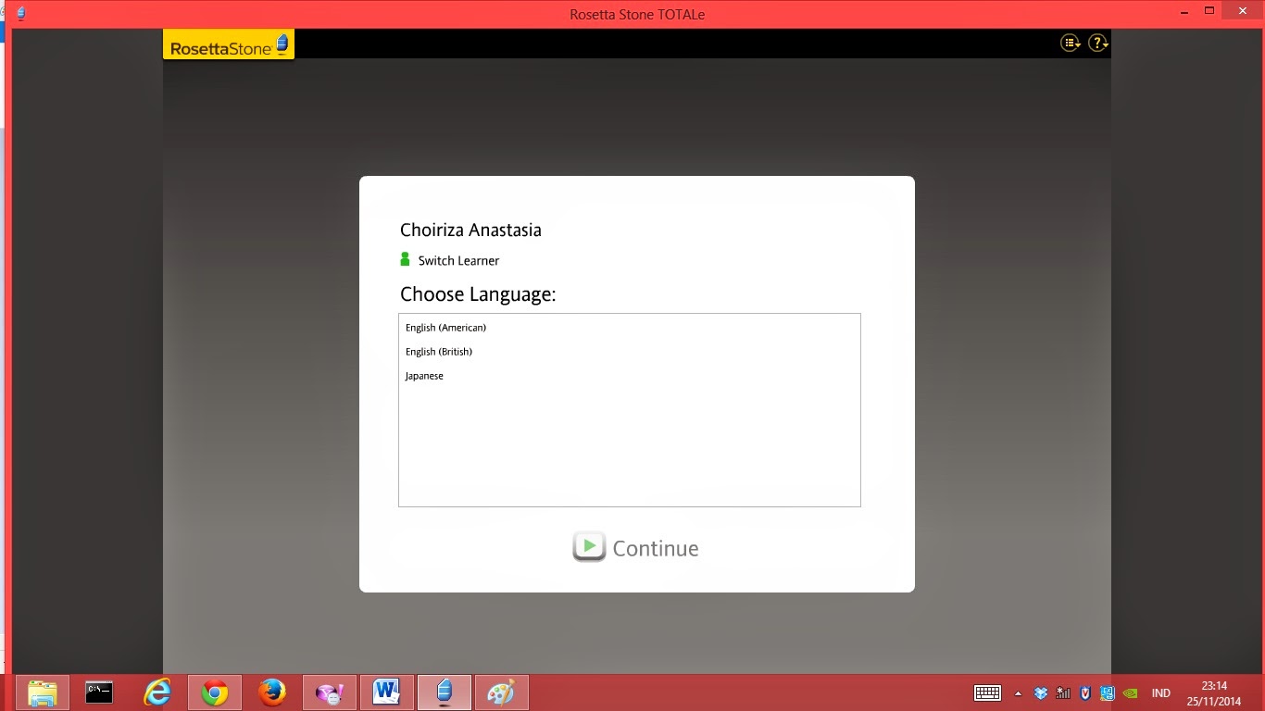Open NVIDIA settings tray icon

click(1131, 692)
